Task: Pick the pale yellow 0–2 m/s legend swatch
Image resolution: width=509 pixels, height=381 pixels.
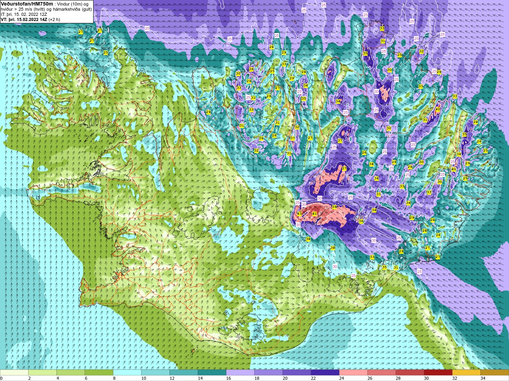Action: pos(14,373)
